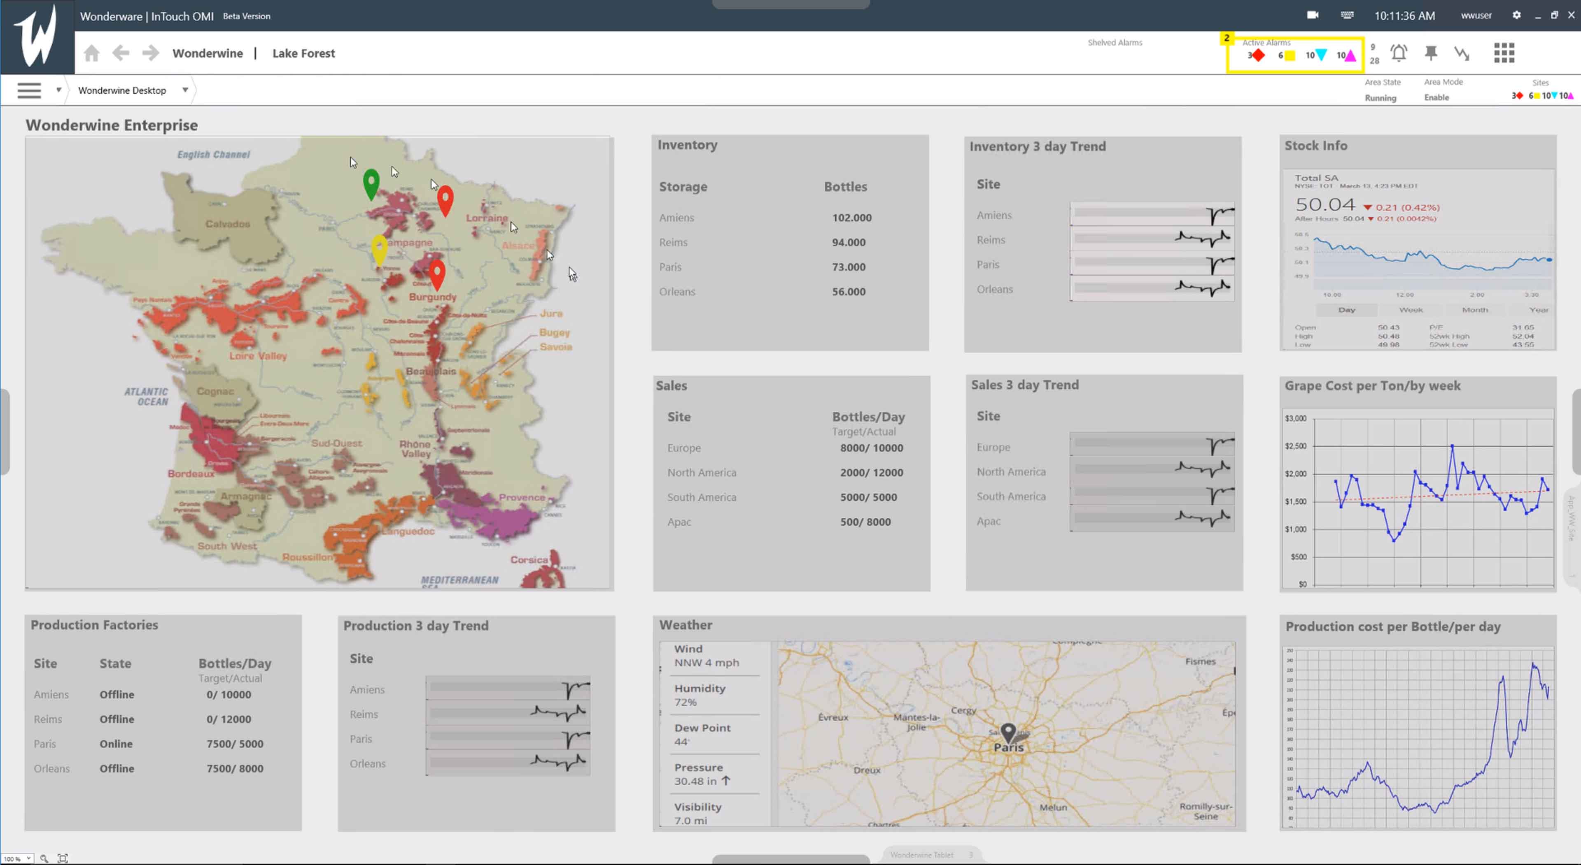Click the Lake Forest breadcrumb link

tap(304, 53)
